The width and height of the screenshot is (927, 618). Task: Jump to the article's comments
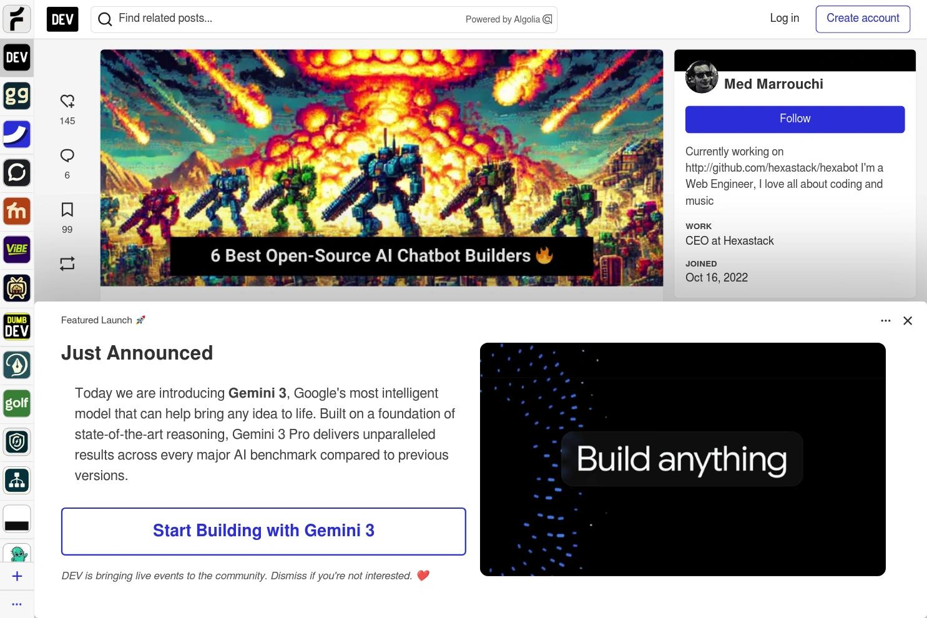(67, 155)
